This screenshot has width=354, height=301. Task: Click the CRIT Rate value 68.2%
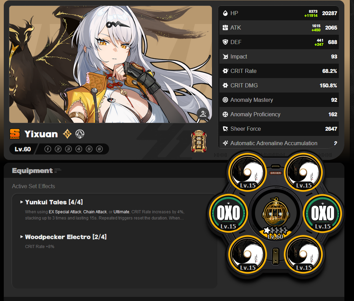point(329,71)
